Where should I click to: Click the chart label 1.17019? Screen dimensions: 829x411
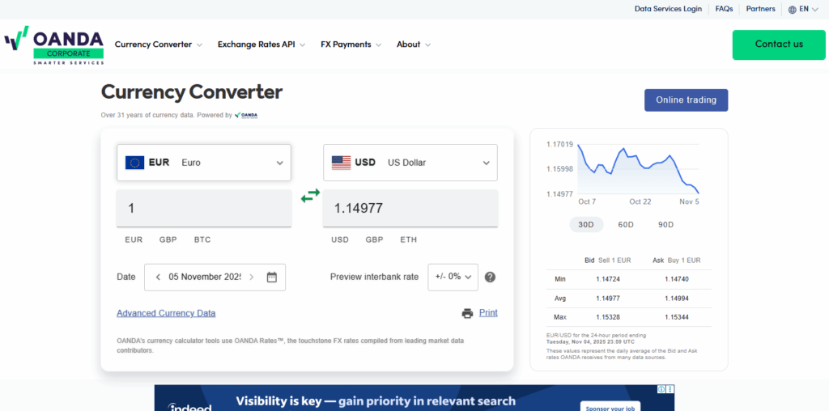[x=560, y=144]
